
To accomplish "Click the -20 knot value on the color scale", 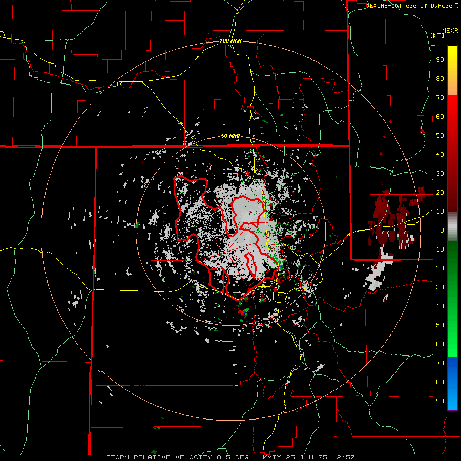I will point(438,268).
